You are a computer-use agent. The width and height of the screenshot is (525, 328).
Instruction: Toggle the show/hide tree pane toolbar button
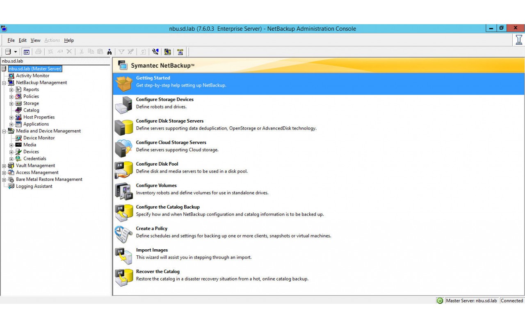26,52
